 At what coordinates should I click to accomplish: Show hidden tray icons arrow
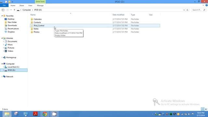152,114
